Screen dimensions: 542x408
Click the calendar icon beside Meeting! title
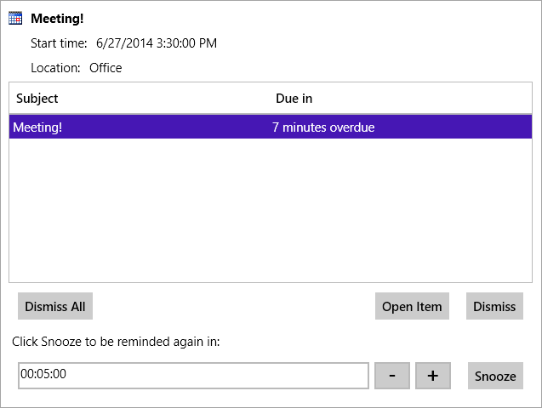click(x=15, y=18)
